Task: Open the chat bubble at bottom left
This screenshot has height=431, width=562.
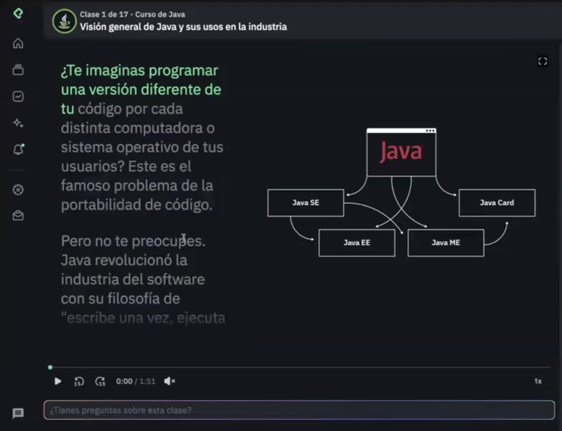Action: coord(18,413)
